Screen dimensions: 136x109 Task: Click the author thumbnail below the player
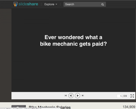click(18, 107)
